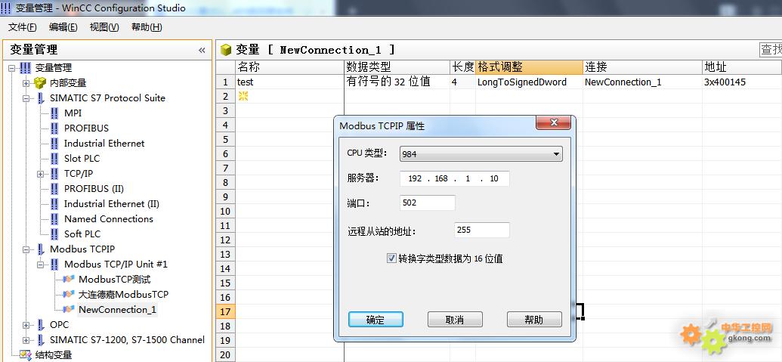Toggle 转换字类型数据为 16 位值 checkbox
This screenshot has height=362, width=782.
click(391, 258)
